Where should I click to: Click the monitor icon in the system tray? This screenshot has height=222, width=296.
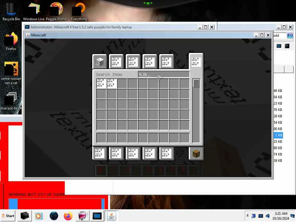coord(260,216)
